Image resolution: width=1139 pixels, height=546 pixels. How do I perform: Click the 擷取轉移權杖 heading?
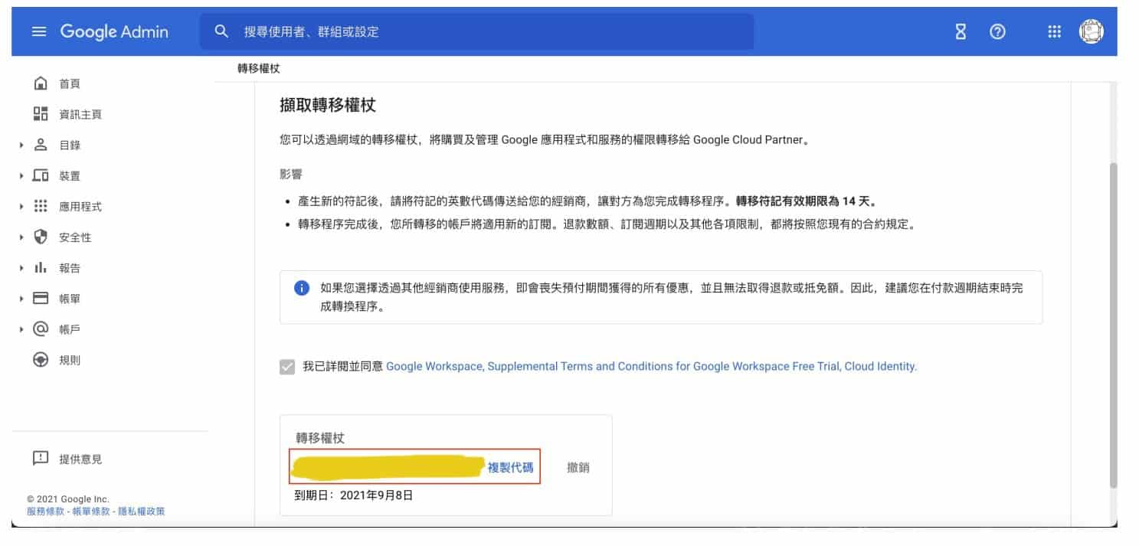(328, 105)
